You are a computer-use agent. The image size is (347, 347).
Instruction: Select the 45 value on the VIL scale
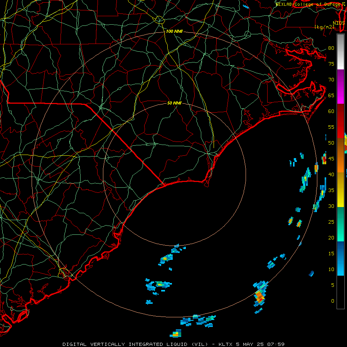click(x=331, y=159)
